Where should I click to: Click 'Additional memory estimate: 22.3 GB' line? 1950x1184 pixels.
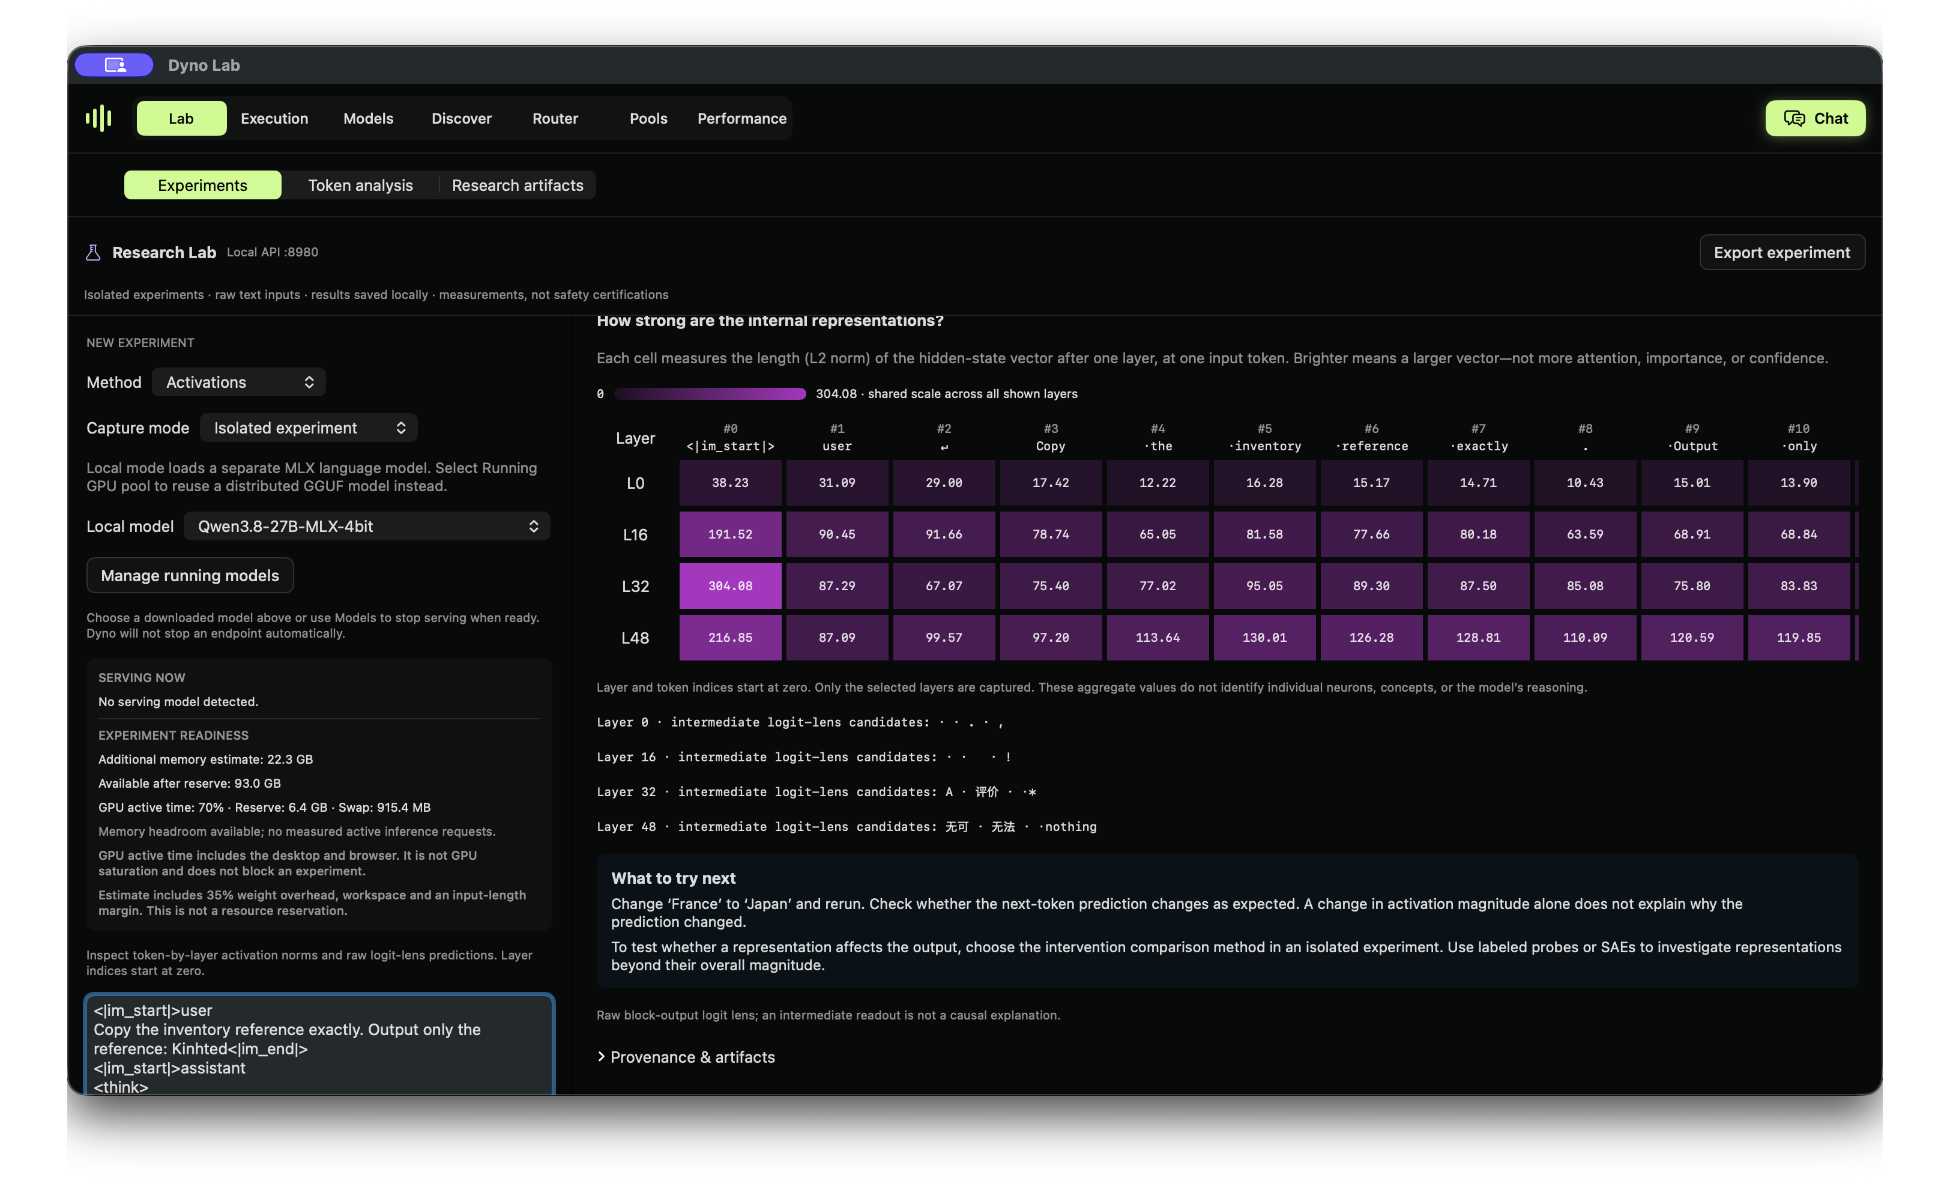tap(206, 760)
